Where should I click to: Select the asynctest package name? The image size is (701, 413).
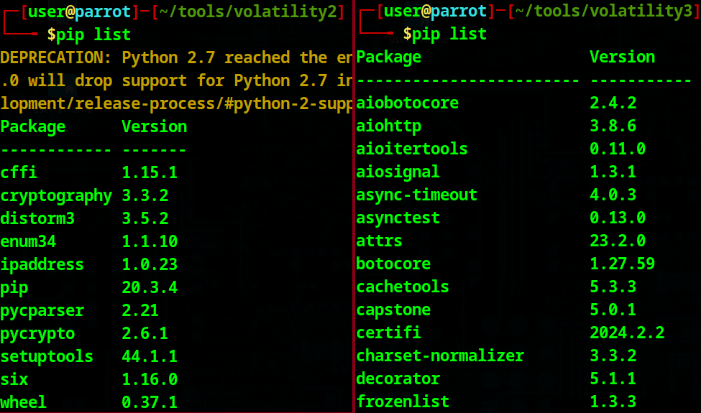click(x=398, y=219)
